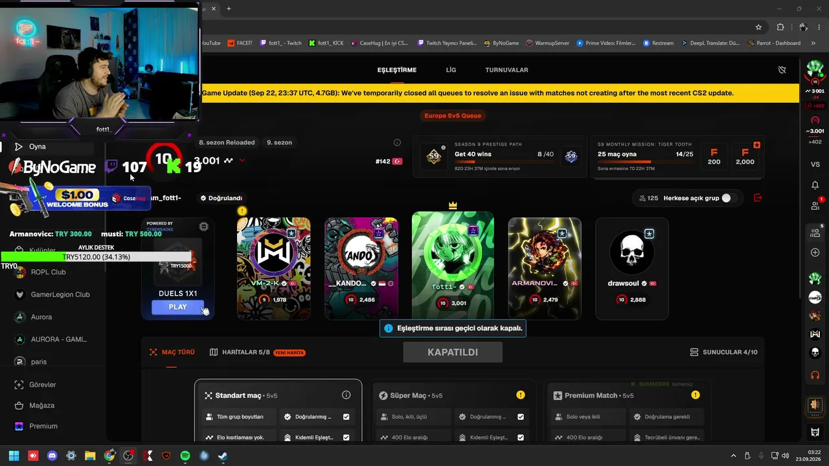Open the fott1_ KİCK bookmark

pyautogui.click(x=326, y=43)
